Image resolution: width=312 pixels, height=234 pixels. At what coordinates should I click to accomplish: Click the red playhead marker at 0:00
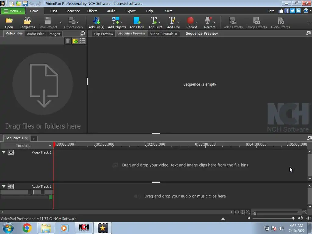tap(54, 144)
